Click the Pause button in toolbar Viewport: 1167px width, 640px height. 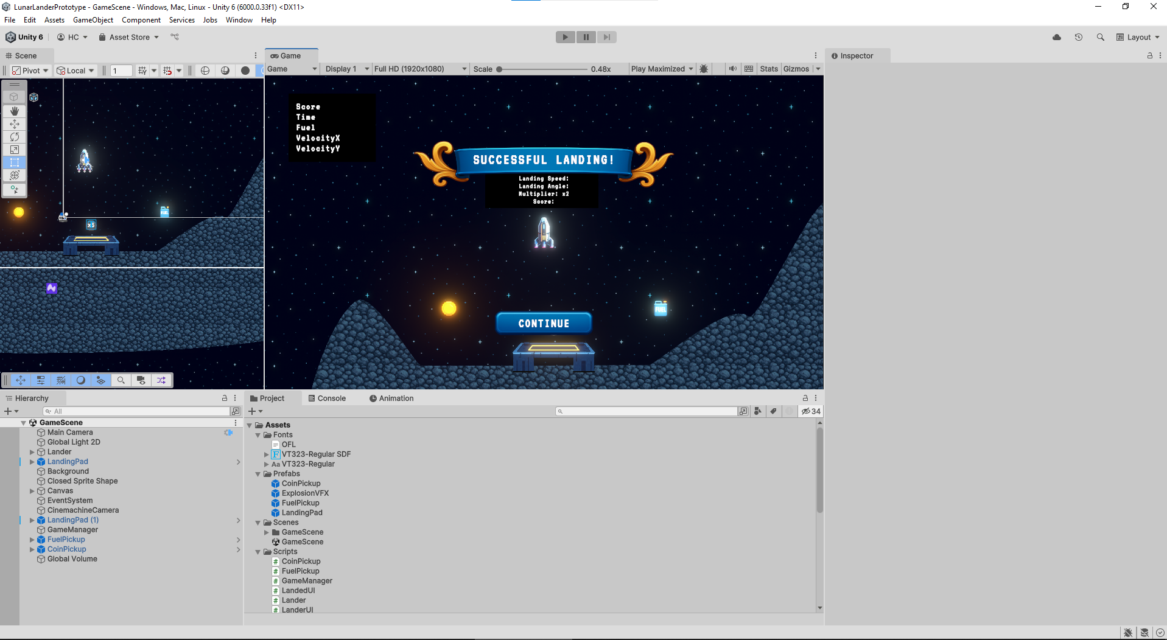[x=586, y=37]
